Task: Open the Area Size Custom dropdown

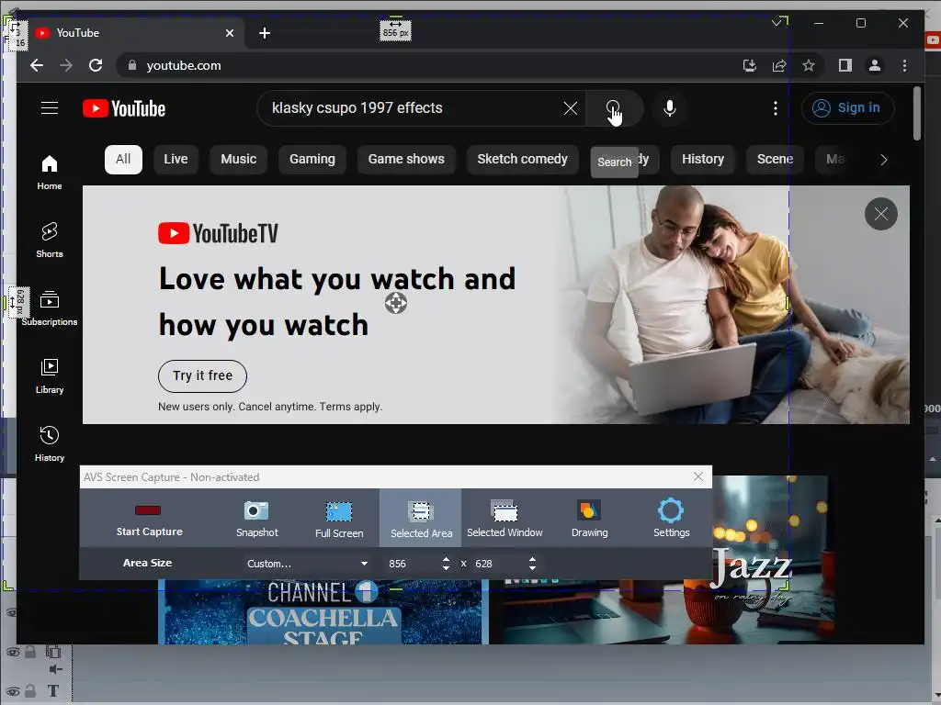Action: [307, 564]
